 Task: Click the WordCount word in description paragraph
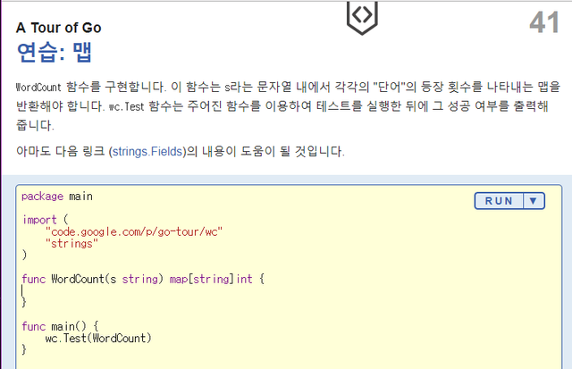click(x=38, y=88)
